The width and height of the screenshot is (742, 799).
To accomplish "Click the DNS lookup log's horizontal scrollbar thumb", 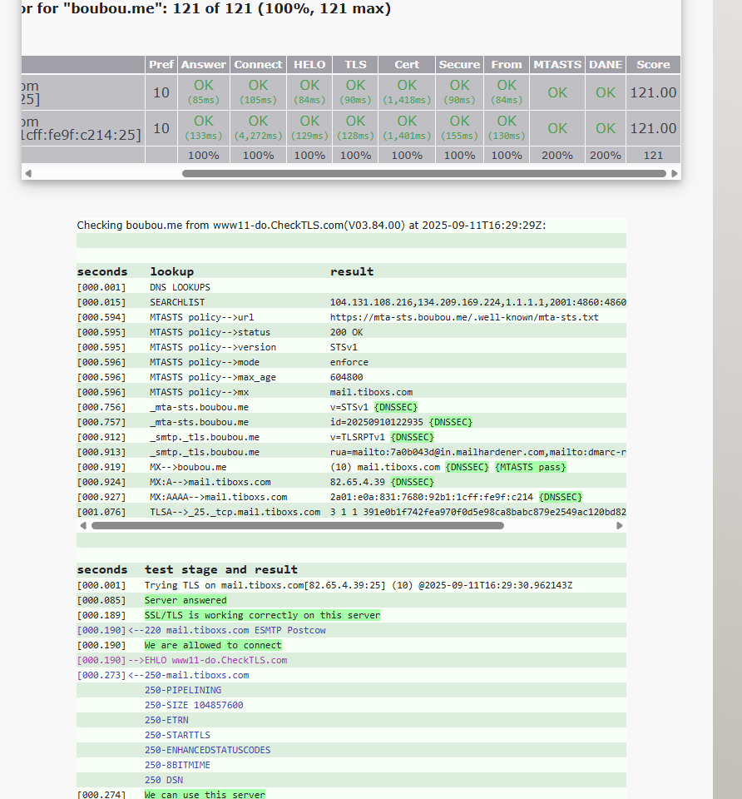I will tap(298, 526).
